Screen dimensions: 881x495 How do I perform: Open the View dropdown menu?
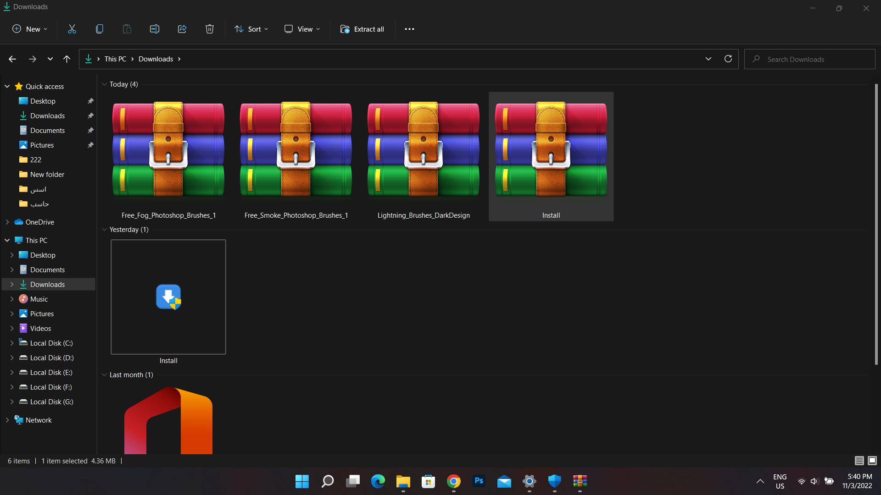click(302, 29)
